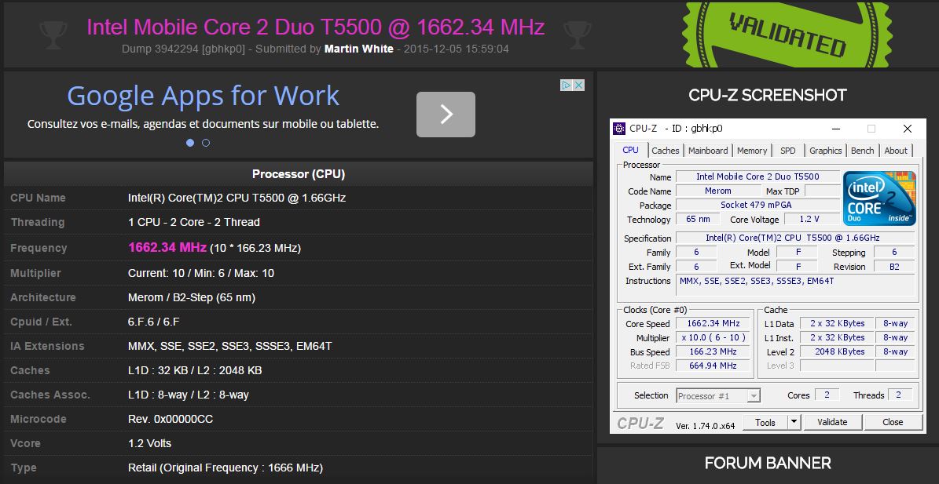The height and width of the screenshot is (484, 939).
Task: Switch to the Bench tab
Action: [x=862, y=151]
